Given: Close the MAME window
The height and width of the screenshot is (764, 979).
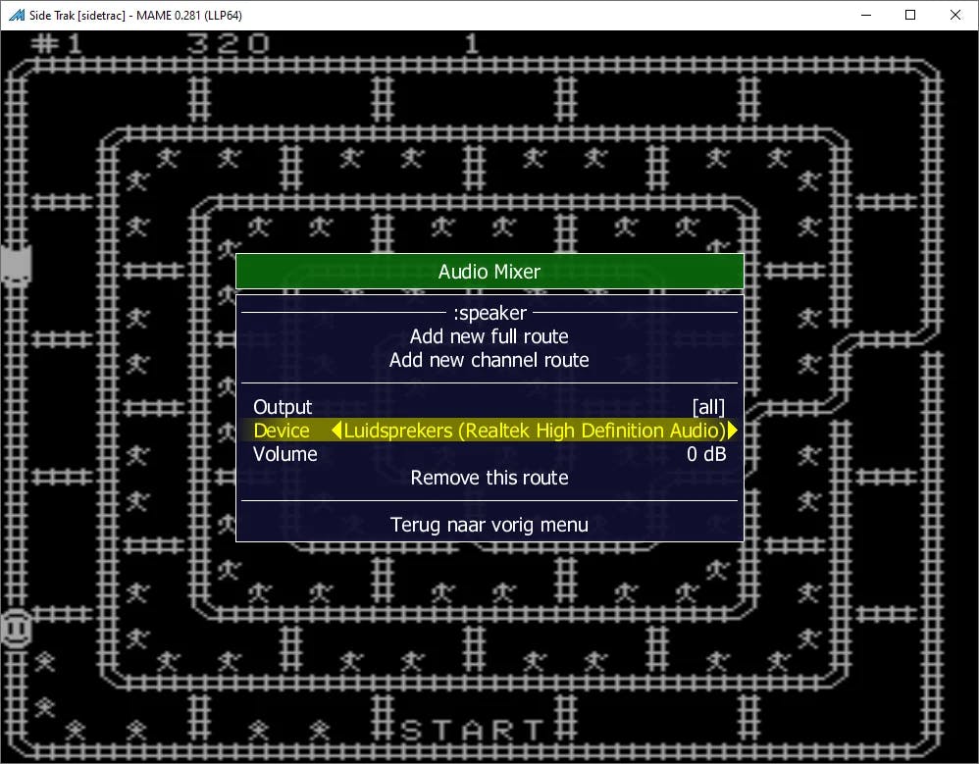Looking at the screenshot, I should (x=955, y=15).
